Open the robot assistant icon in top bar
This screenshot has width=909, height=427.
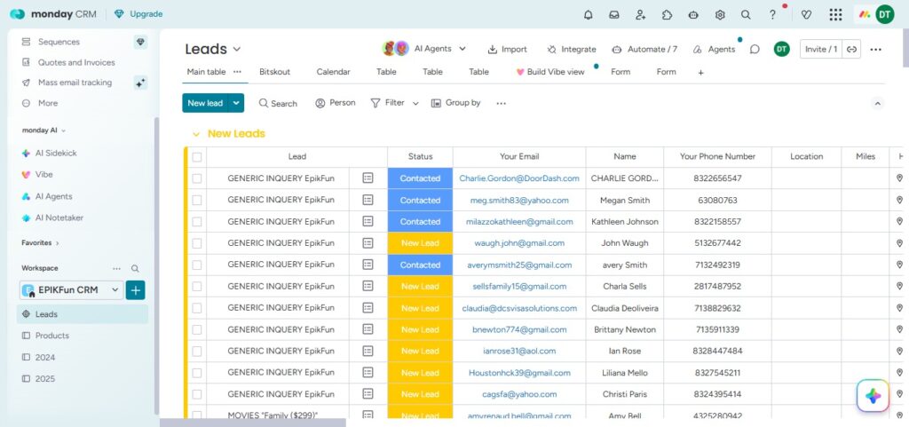pyautogui.click(x=693, y=15)
